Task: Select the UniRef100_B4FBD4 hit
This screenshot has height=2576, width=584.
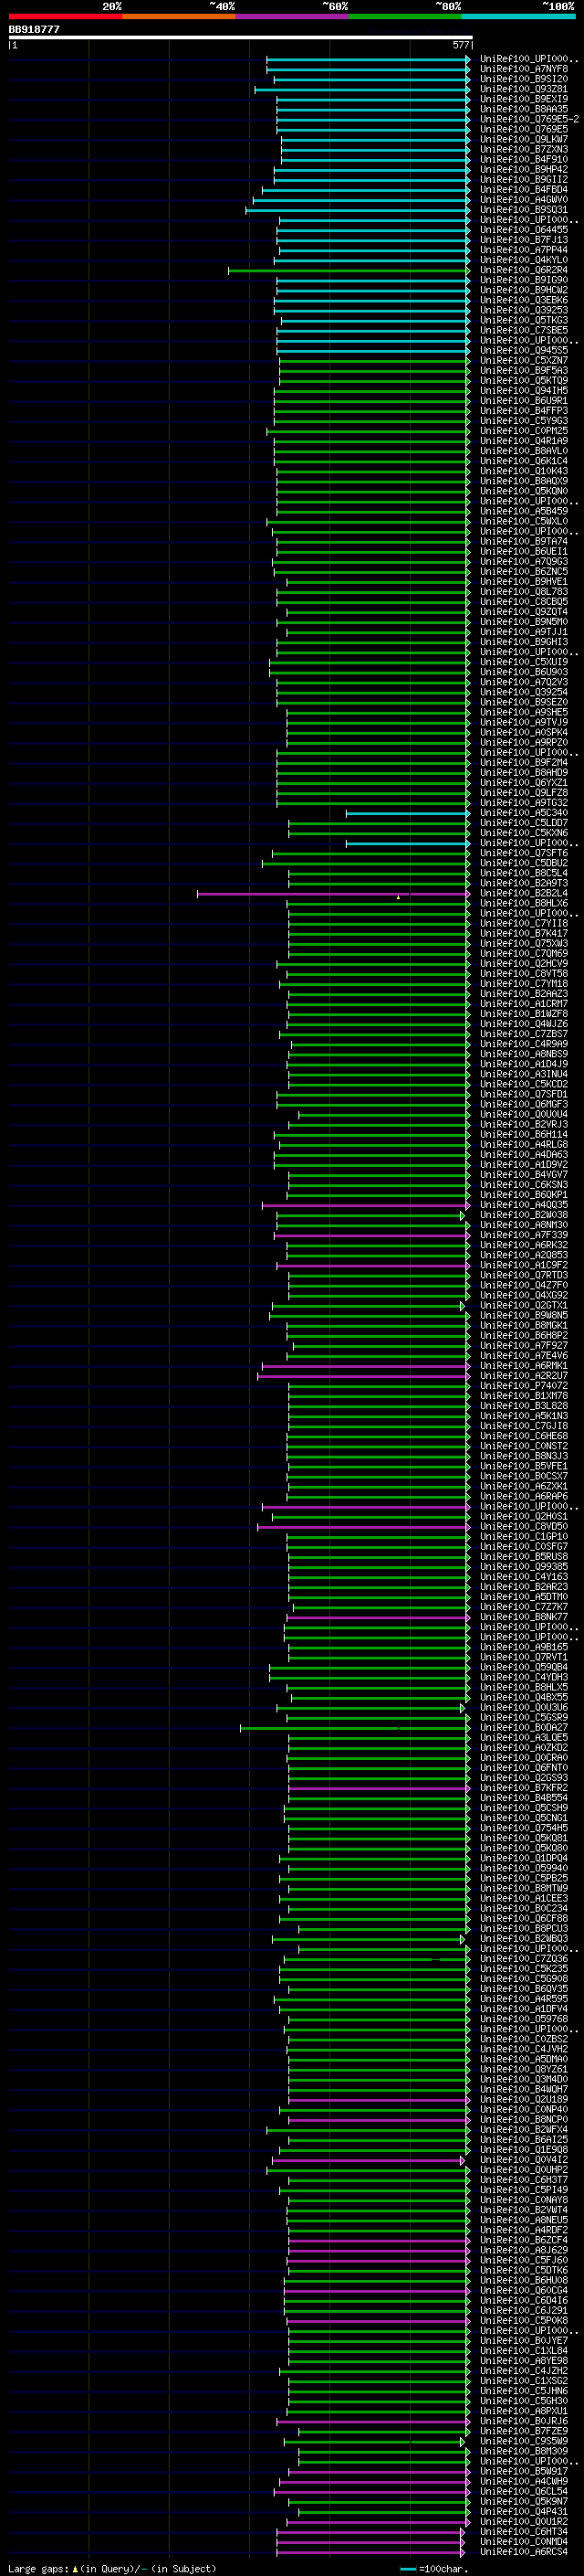Action: [x=524, y=190]
